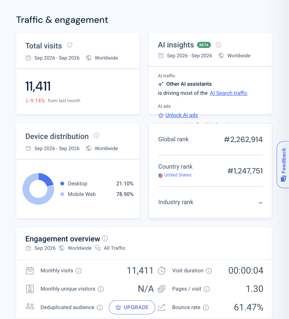Image resolution: width=289 pixels, height=319 pixels.
Task: Click the United States flag icon
Action: 160,175
